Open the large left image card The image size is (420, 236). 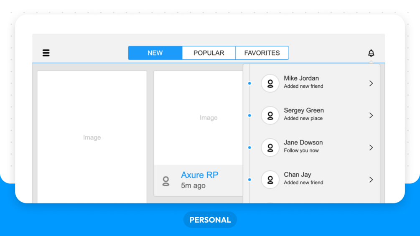coord(92,137)
